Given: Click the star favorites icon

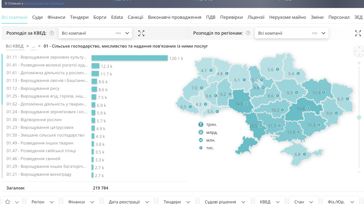Looking at the screenshot, I should (8, 202).
